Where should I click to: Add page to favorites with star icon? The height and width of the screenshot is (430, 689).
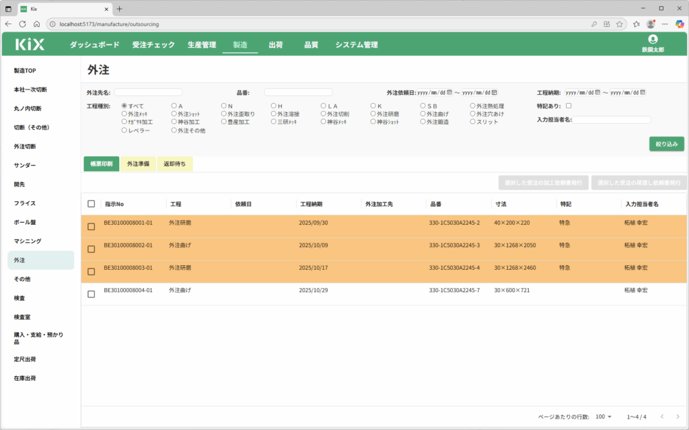pos(618,24)
